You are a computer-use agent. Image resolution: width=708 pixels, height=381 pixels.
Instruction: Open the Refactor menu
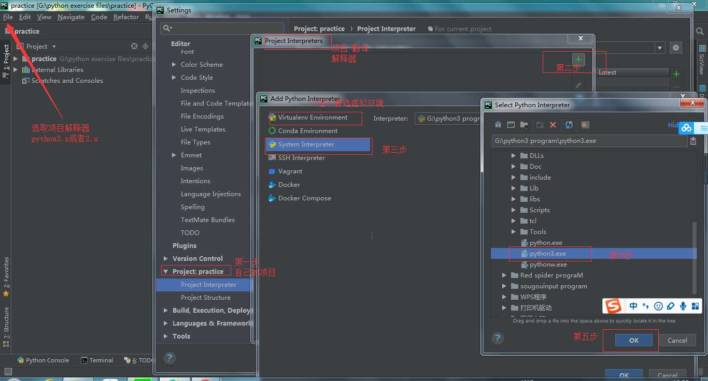tap(126, 17)
